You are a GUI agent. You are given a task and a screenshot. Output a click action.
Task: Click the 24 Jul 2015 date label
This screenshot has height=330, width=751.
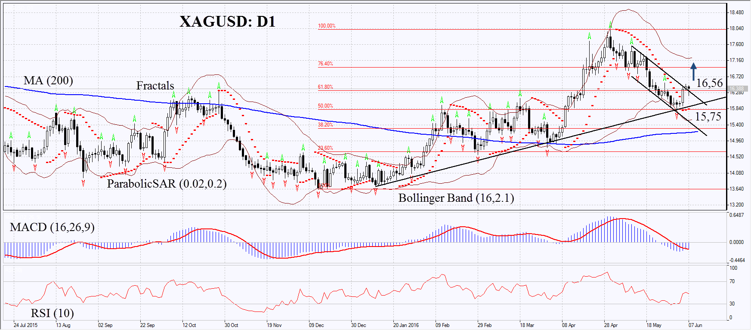25,325
